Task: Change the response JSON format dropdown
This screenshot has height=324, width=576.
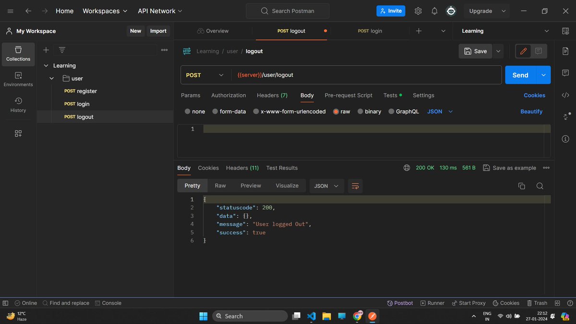Action: click(326, 186)
